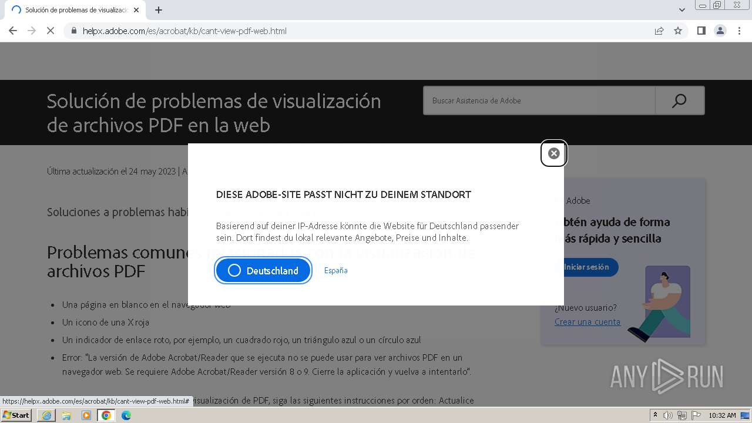This screenshot has width=752, height=423.
Task: Select the Solución de problemas tab
Action: pos(75,10)
